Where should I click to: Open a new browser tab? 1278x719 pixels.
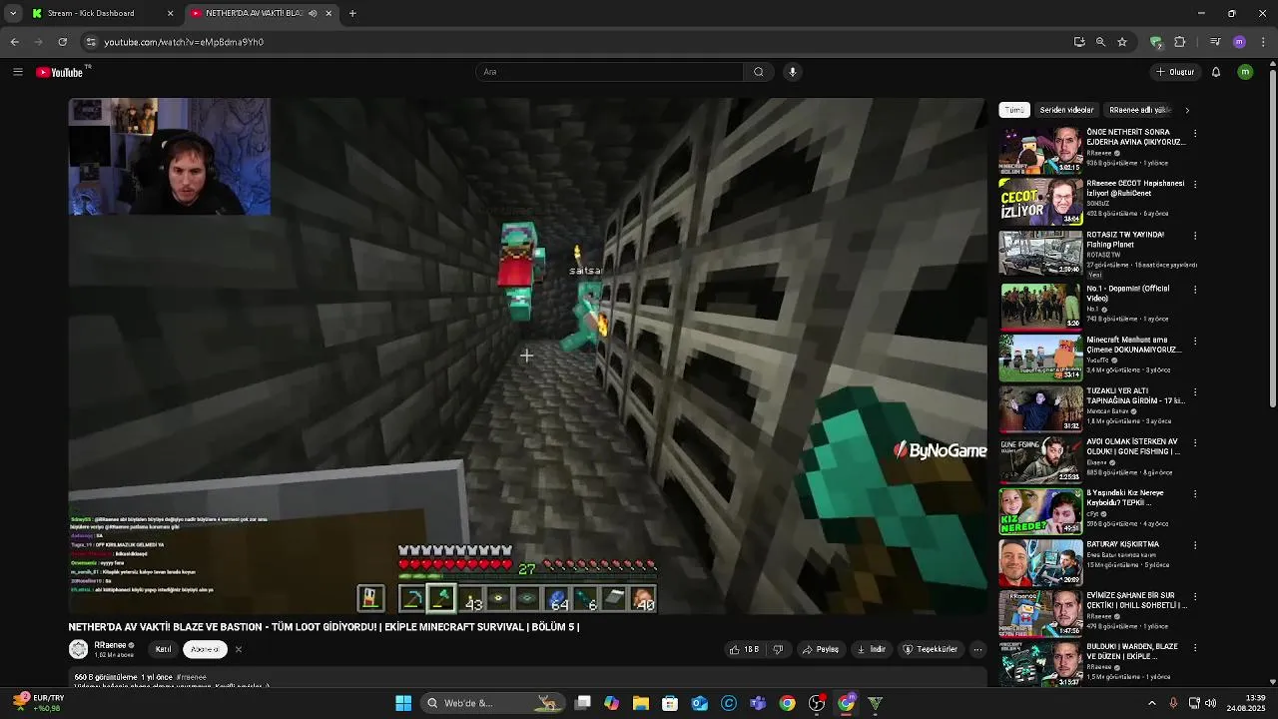point(352,13)
